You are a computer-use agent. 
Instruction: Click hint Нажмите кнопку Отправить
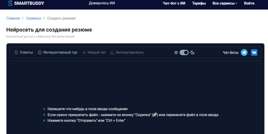(87, 120)
